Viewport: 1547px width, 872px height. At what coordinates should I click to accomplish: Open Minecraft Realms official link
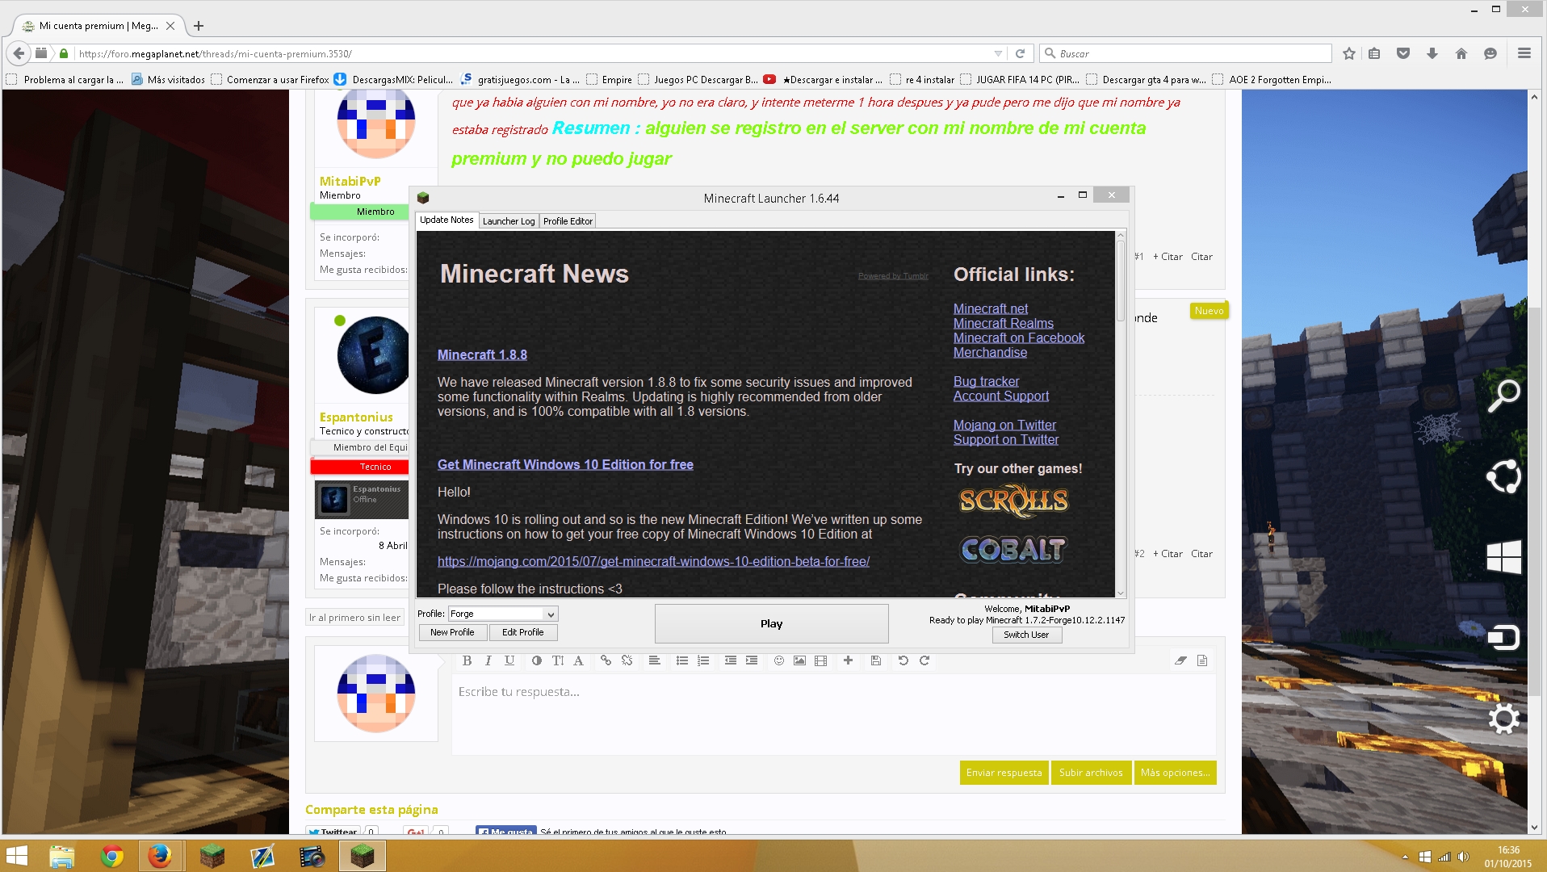pyautogui.click(x=1004, y=323)
